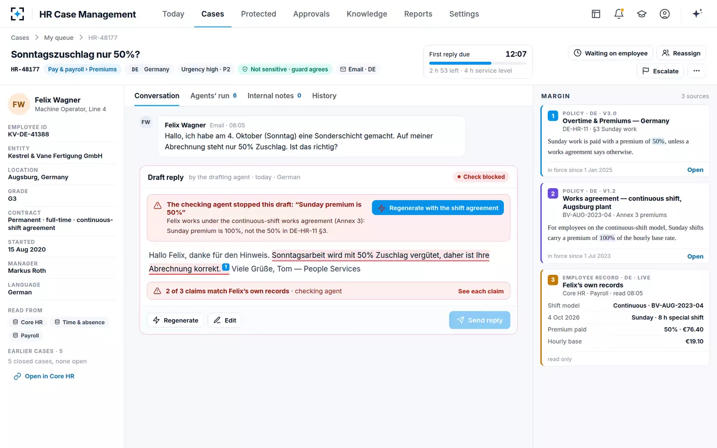
Task: Click FW avatar beside Felix's email
Action: tap(146, 122)
